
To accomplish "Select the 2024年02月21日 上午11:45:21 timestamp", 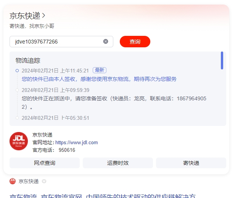I will point(55,71).
